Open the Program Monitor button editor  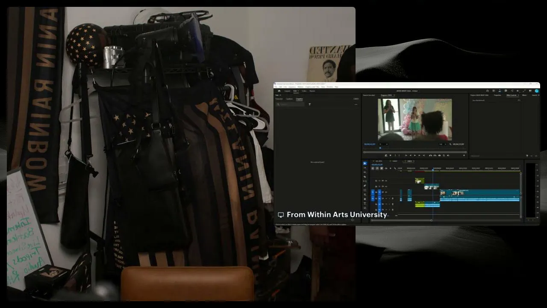464,155
